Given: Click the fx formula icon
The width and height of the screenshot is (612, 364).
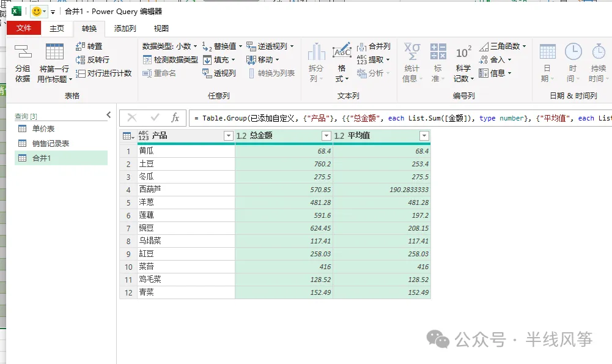Looking at the screenshot, I should tap(175, 117).
